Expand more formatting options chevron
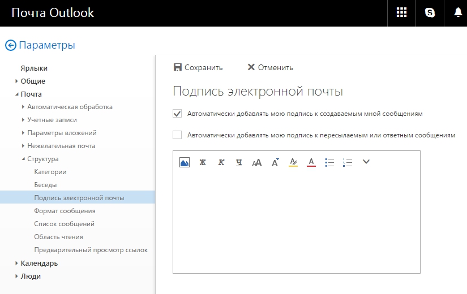Screen dimensions: 467x294 [x=366, y=162]
